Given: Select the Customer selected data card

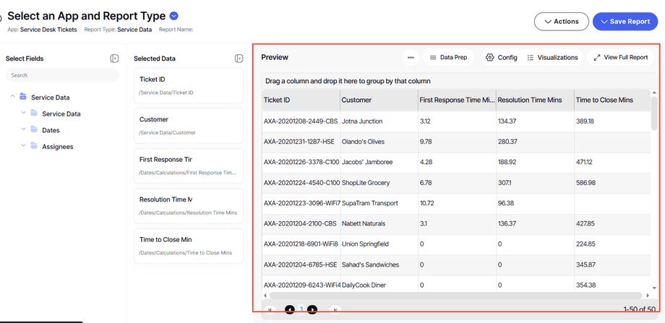Looking at the screenshot, I should (189, 126).
